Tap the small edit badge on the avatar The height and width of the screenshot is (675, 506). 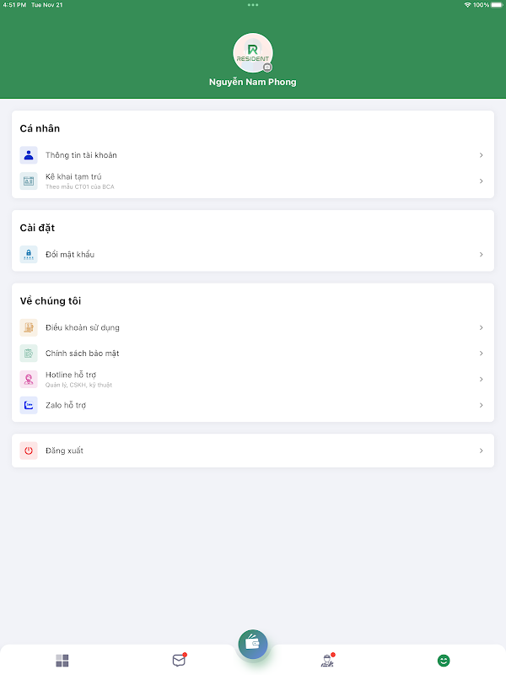[267, 67]
